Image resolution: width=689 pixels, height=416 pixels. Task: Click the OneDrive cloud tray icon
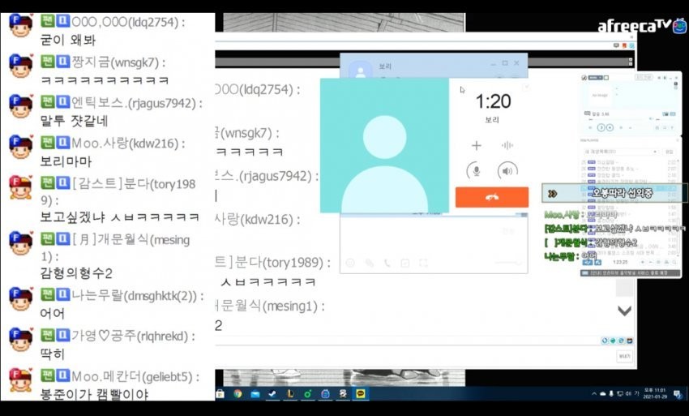coord(602,393)
